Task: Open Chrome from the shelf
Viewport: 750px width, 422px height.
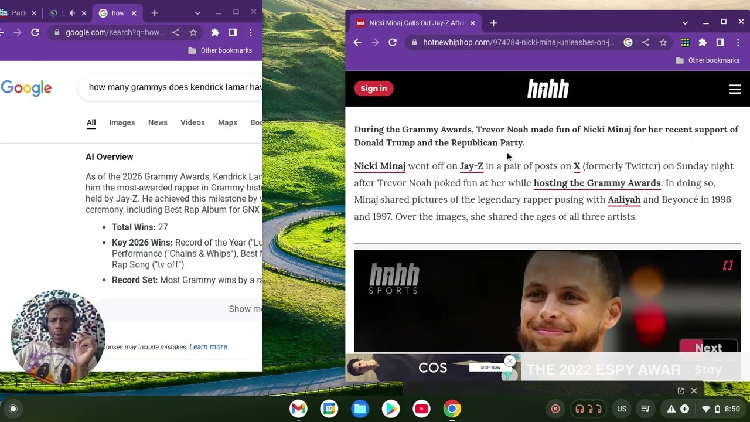Action: coord(452,409)
